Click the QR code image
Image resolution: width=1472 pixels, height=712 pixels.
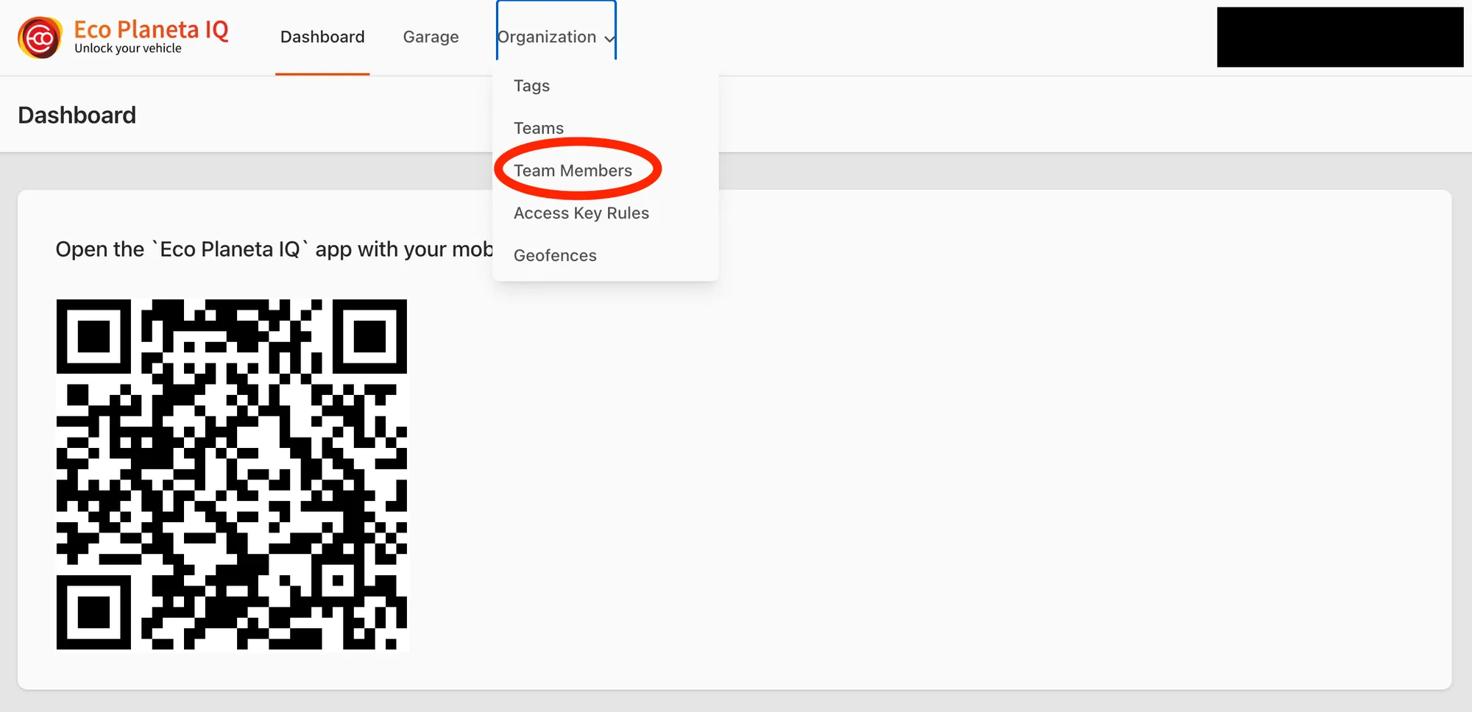pos(232,474)
